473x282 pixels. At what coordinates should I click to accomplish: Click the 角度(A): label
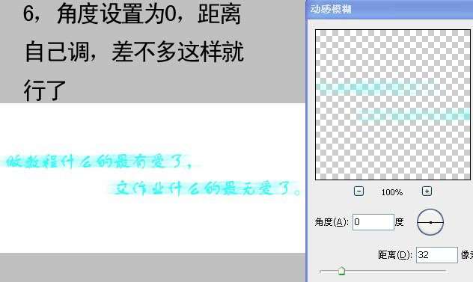(332, 222)
